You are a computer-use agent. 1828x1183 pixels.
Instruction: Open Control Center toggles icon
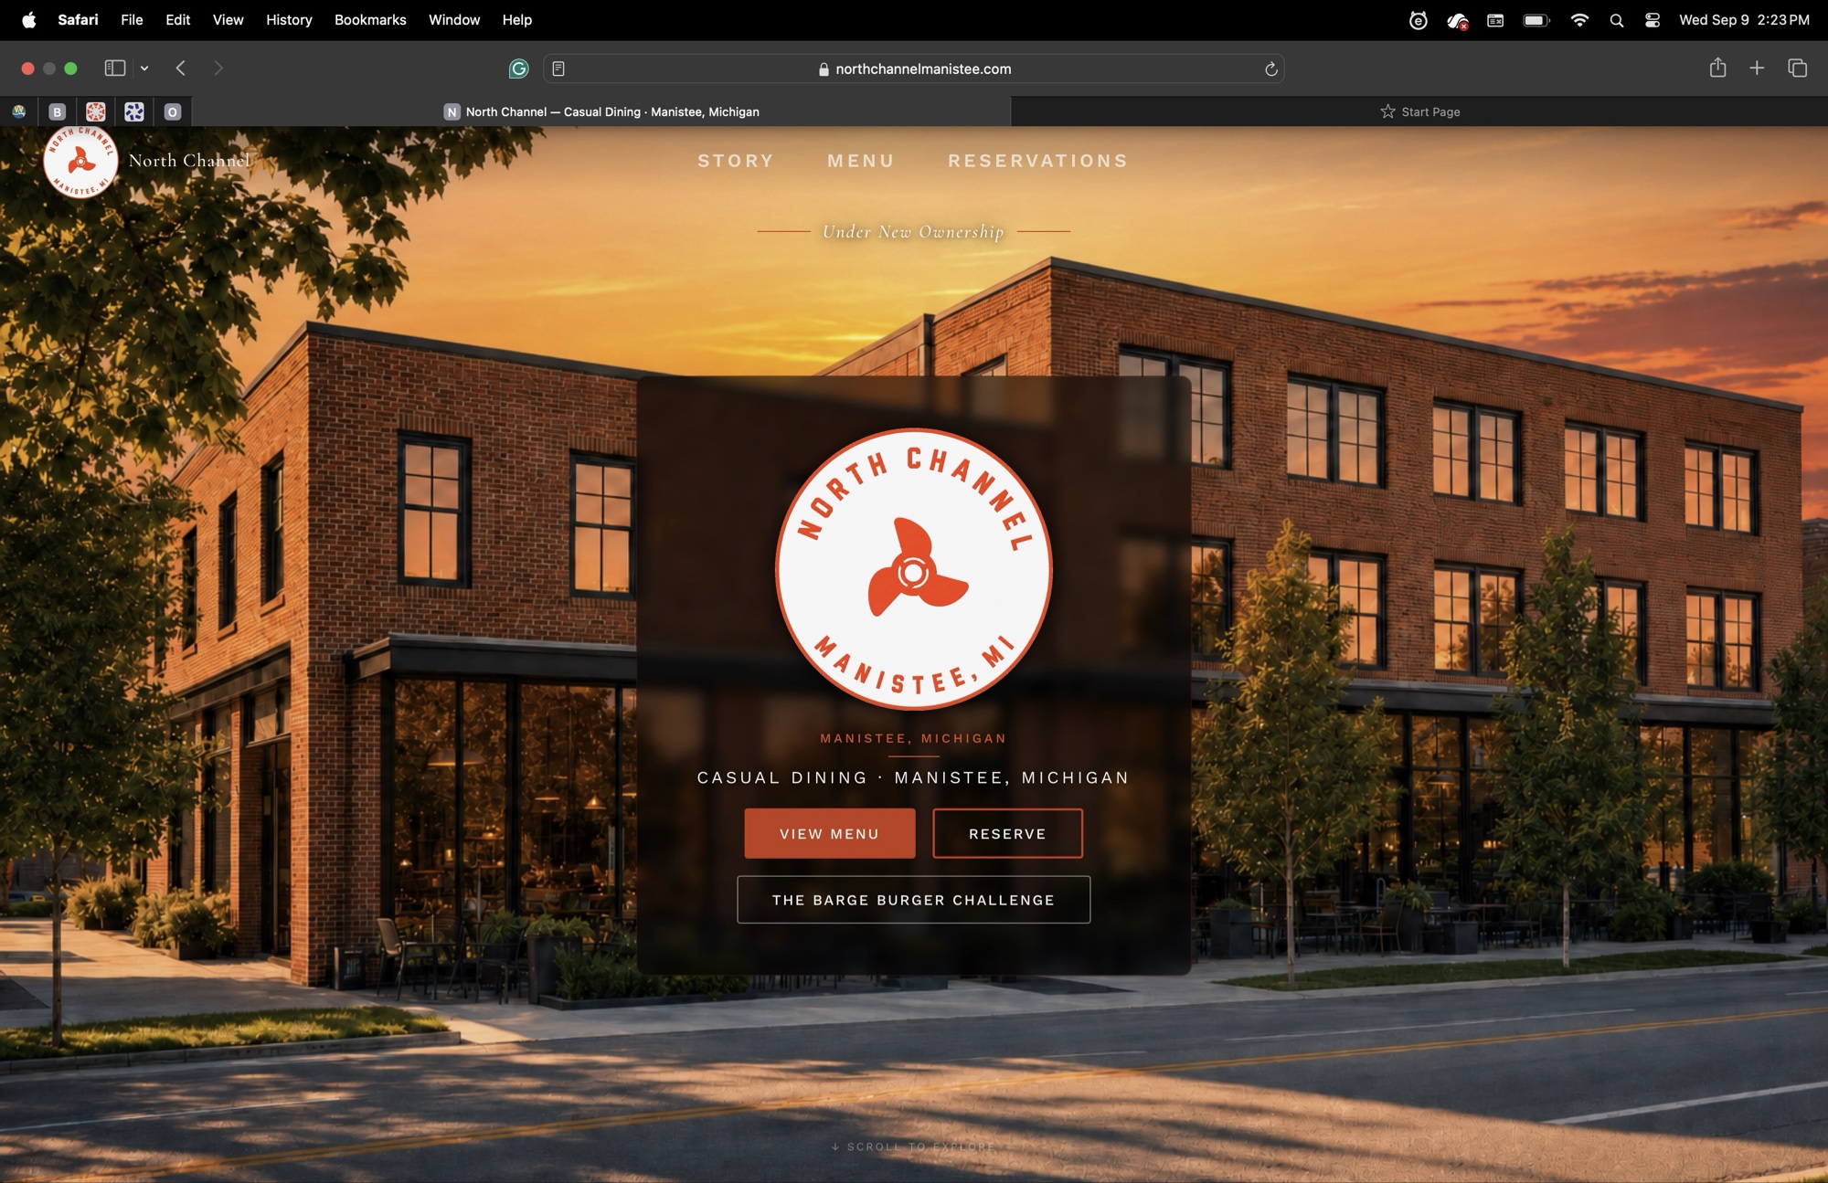1653,20
